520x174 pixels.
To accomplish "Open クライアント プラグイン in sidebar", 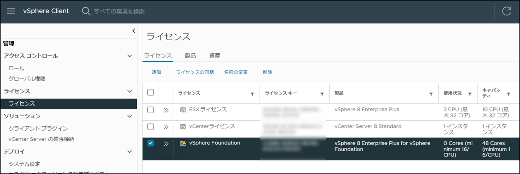I will click(x=38, y=128).
